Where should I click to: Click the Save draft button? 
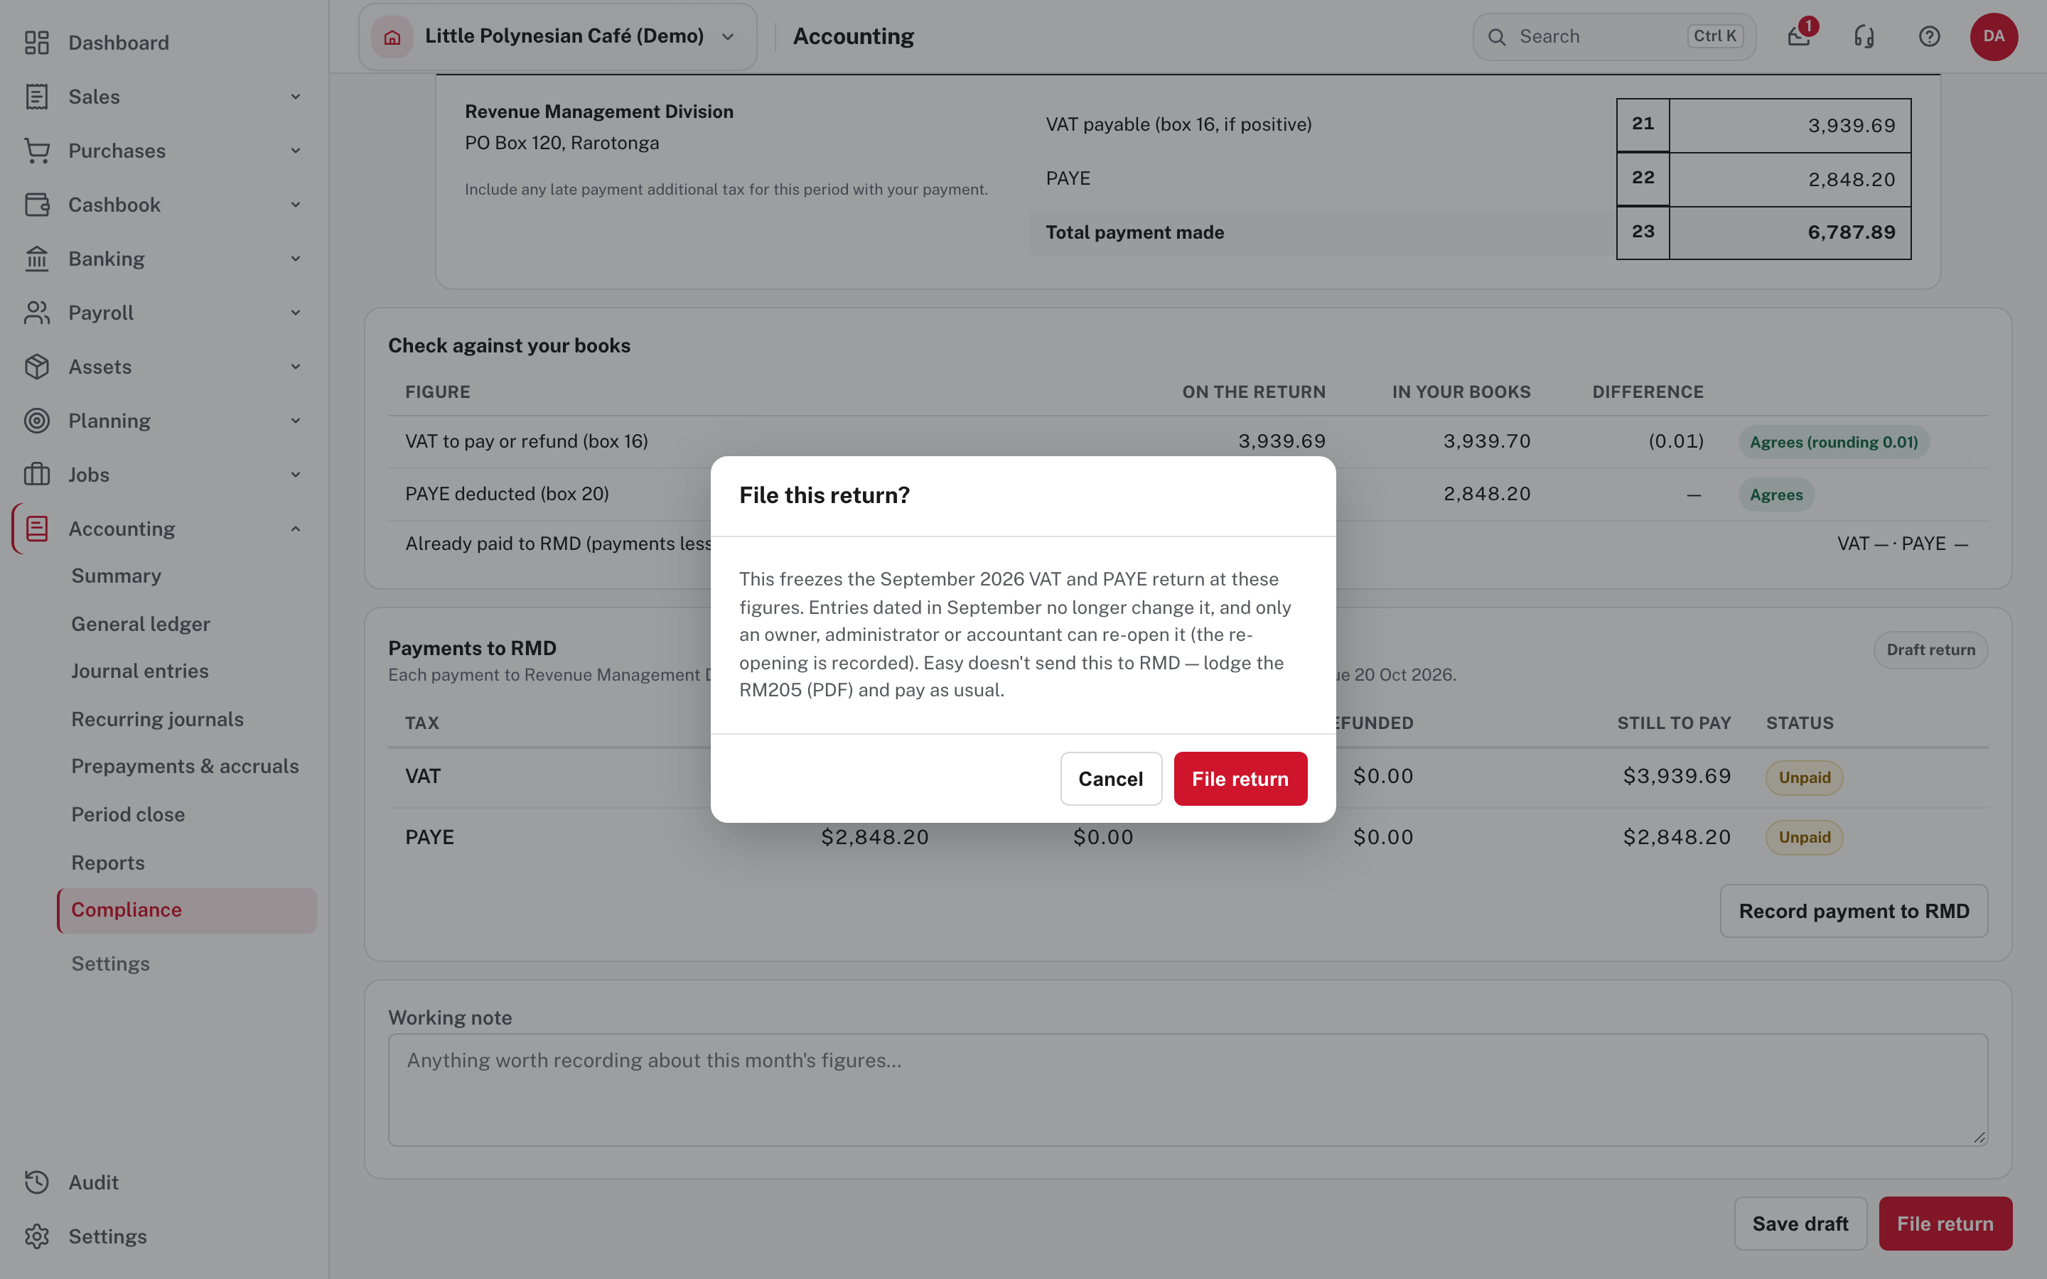pos(1800,1224)
